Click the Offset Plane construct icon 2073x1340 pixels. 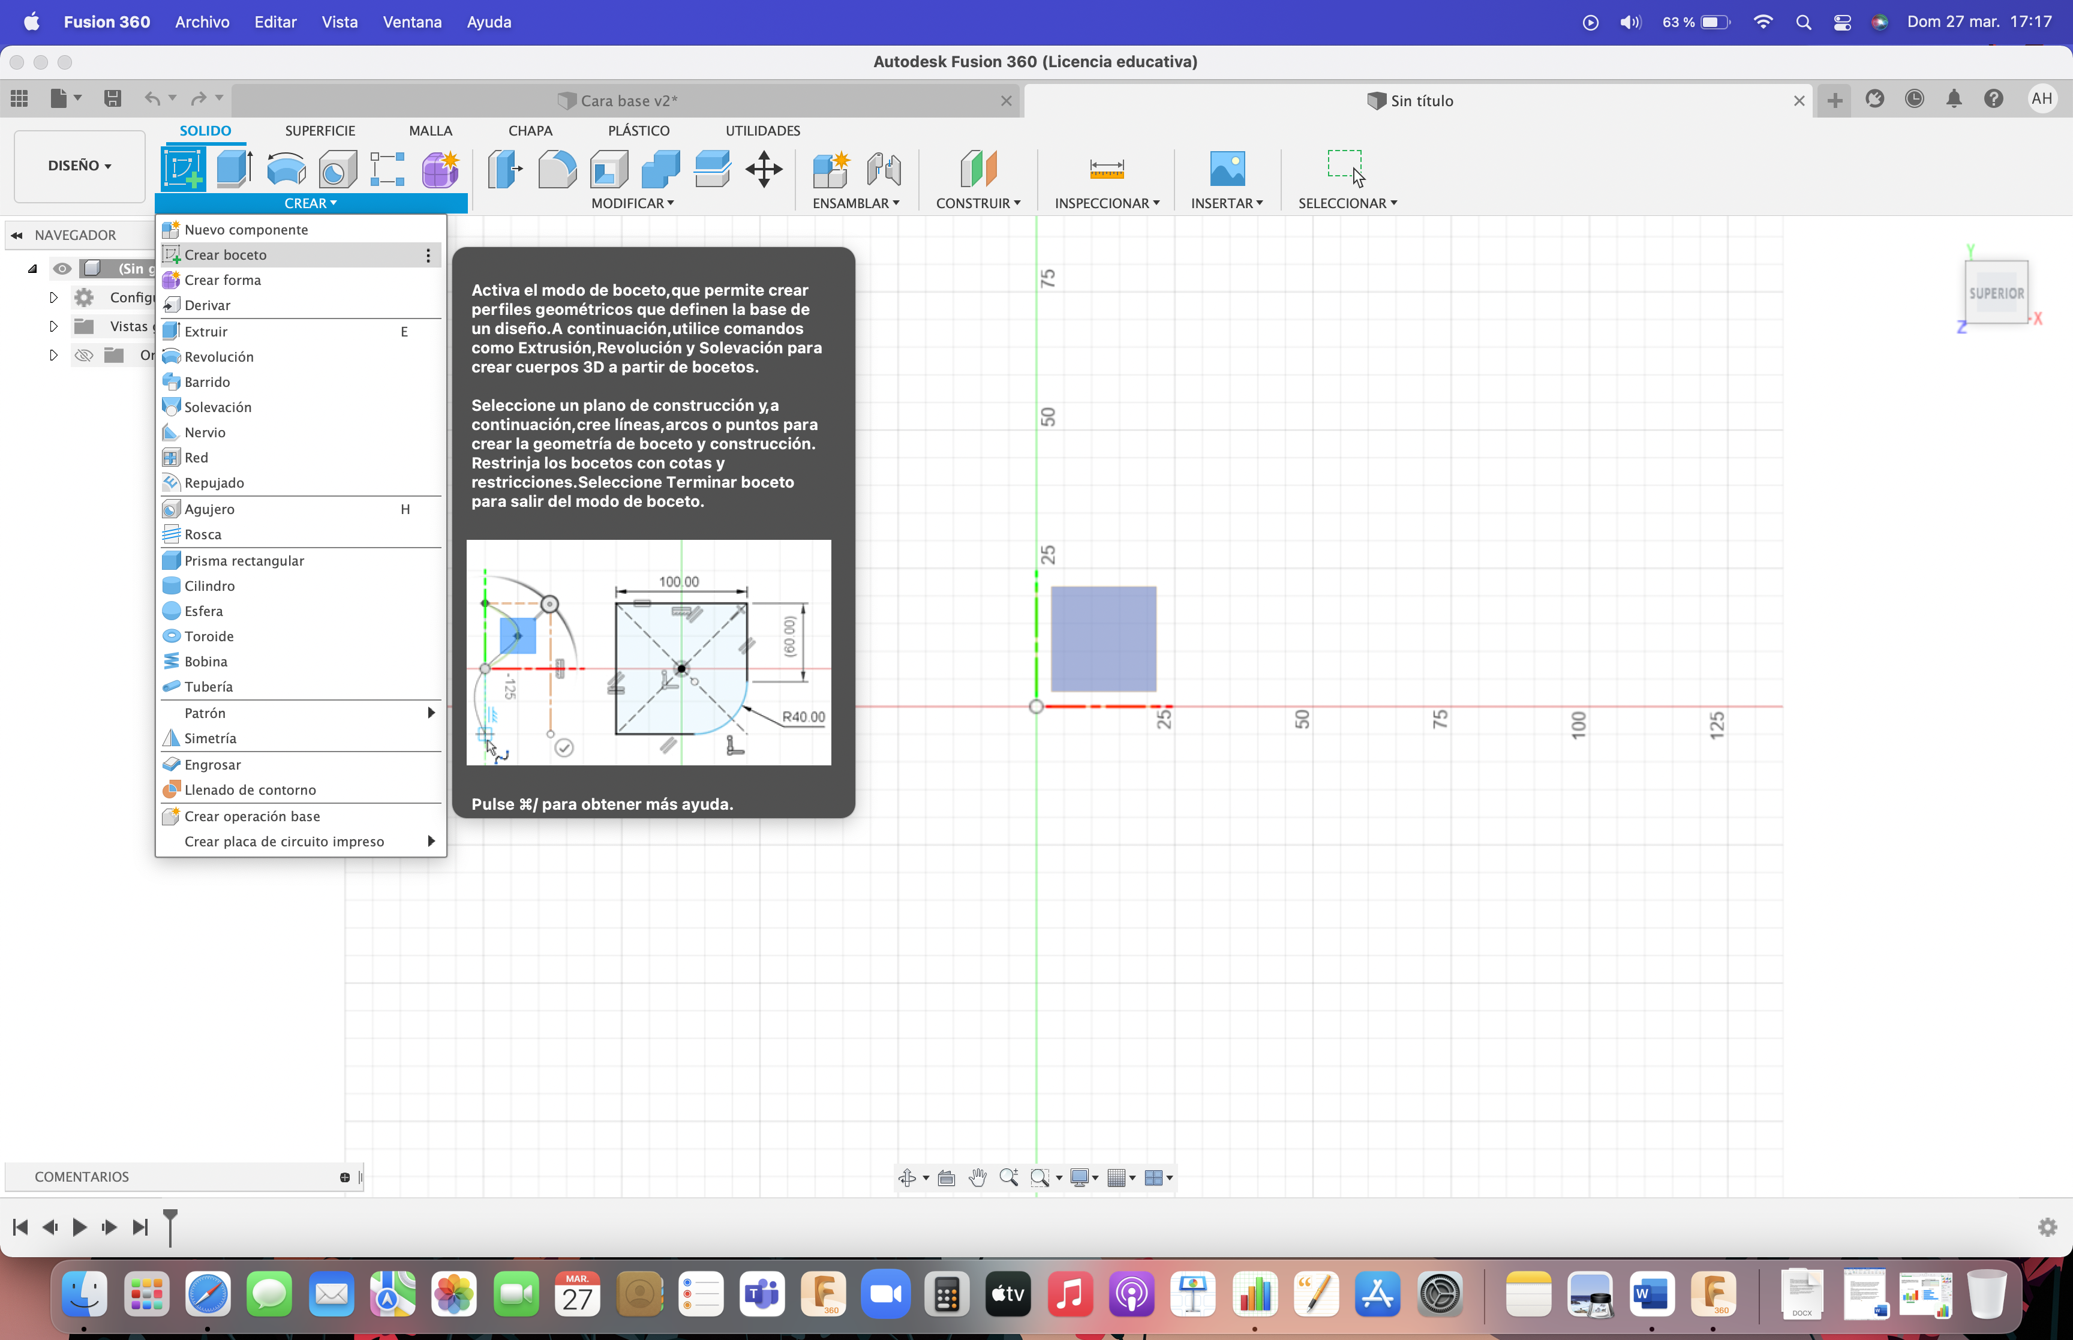pyautogui.click(x=979, y=168)
